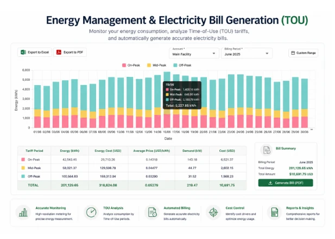Click the Reports & Insights calculator icon

tap(275, 212)
